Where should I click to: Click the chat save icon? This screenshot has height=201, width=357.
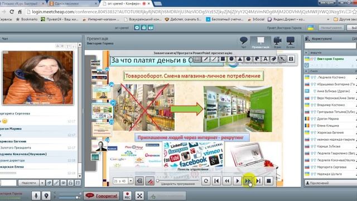pos(78,183)
